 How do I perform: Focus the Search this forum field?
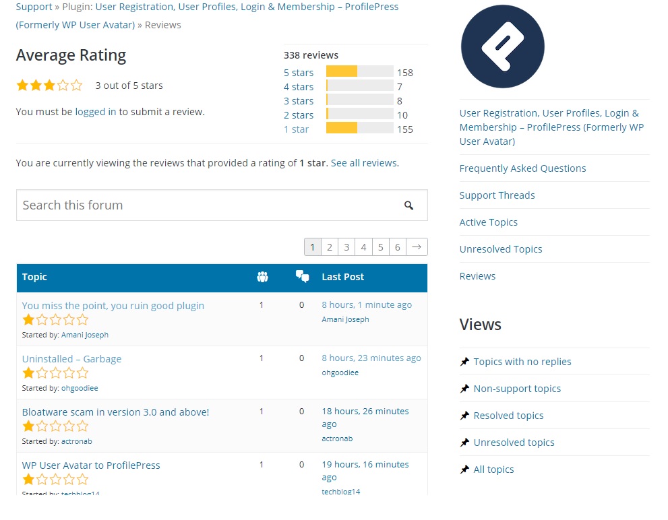point(222,205)
